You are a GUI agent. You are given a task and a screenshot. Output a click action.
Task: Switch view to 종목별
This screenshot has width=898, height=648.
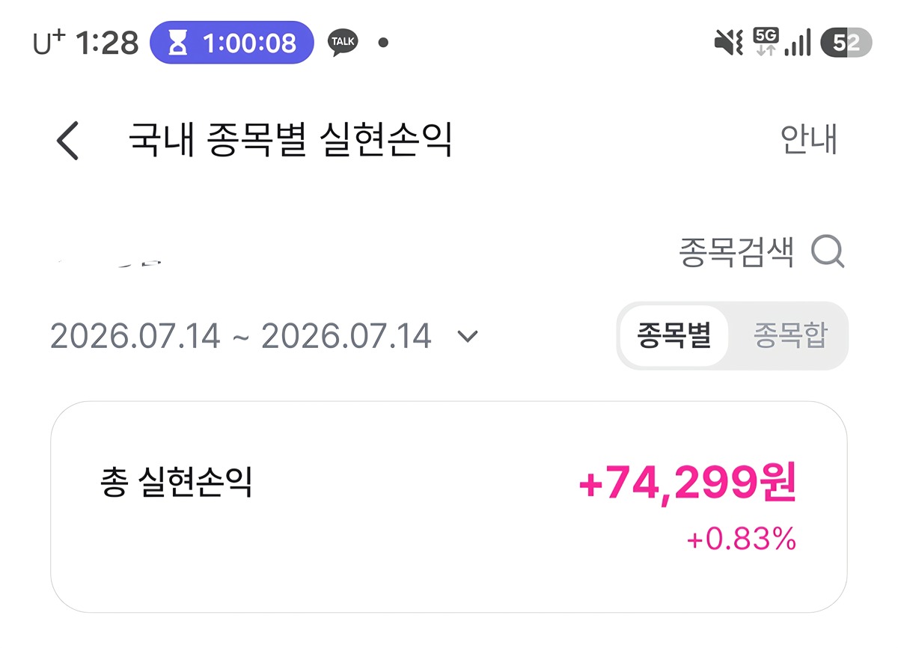[x=673, y=336]
